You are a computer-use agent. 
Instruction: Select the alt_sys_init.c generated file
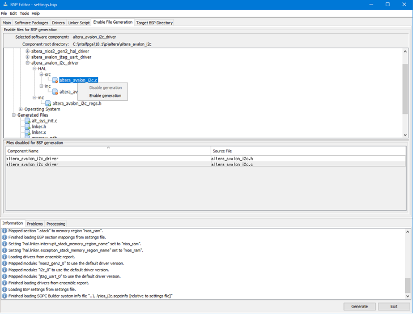[45, 121]
